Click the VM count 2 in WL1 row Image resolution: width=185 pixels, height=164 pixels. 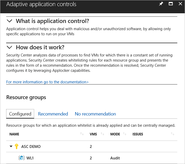[91, 158]
